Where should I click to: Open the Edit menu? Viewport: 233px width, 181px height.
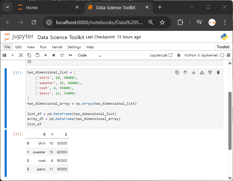tap(18, 47)
